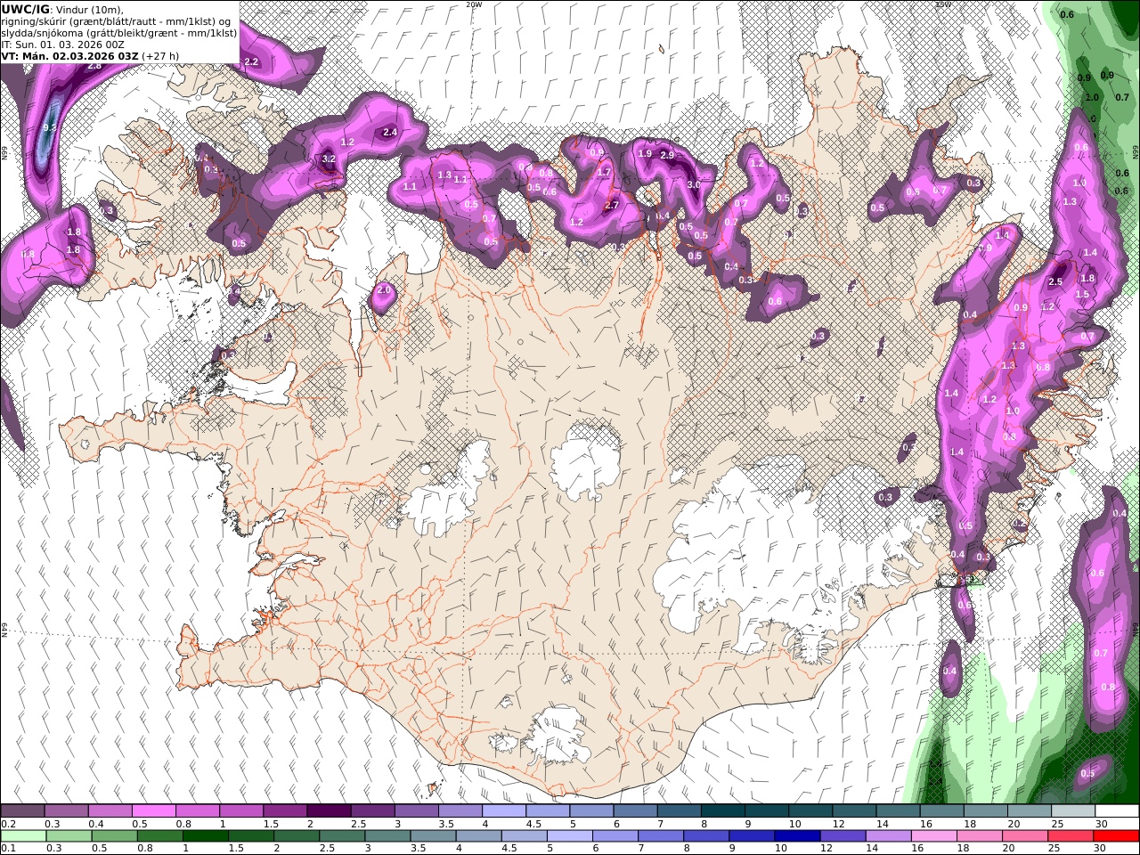Click the 2.9 snowfall value on the map

click(x=667, y=156)
